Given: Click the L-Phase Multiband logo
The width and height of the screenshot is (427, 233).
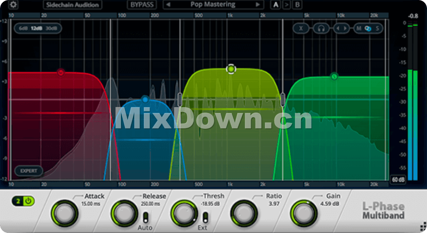Looking at the screenshot, I should (383, 211).
